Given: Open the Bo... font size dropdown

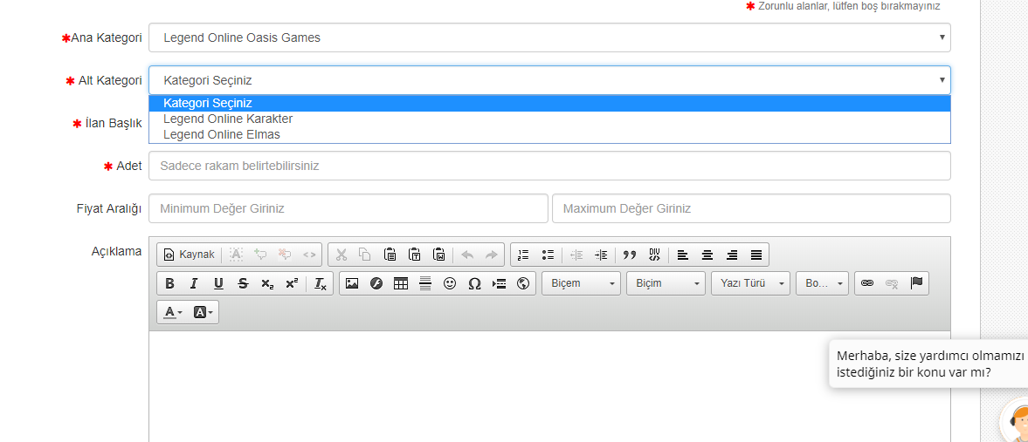Looking at the screenshot, I should (x=823, y=283).
